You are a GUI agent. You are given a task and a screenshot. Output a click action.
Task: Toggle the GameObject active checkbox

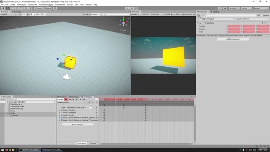[x=203, y=16]
